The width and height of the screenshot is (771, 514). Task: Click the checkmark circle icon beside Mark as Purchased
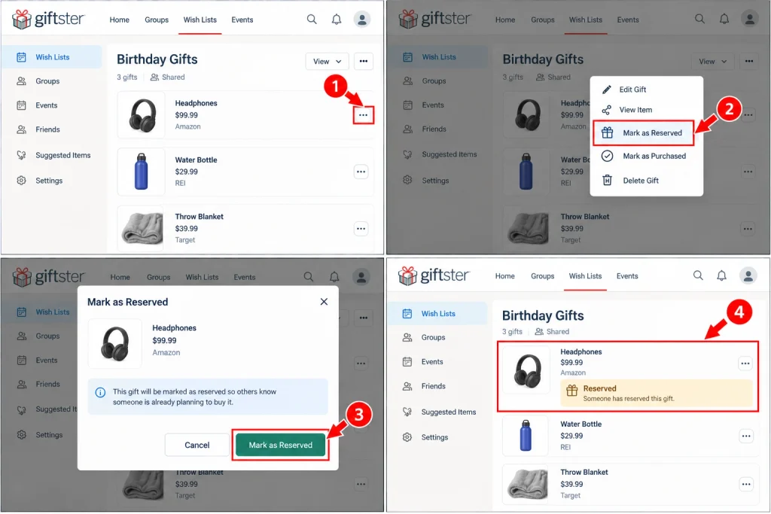tap(608, 156)
